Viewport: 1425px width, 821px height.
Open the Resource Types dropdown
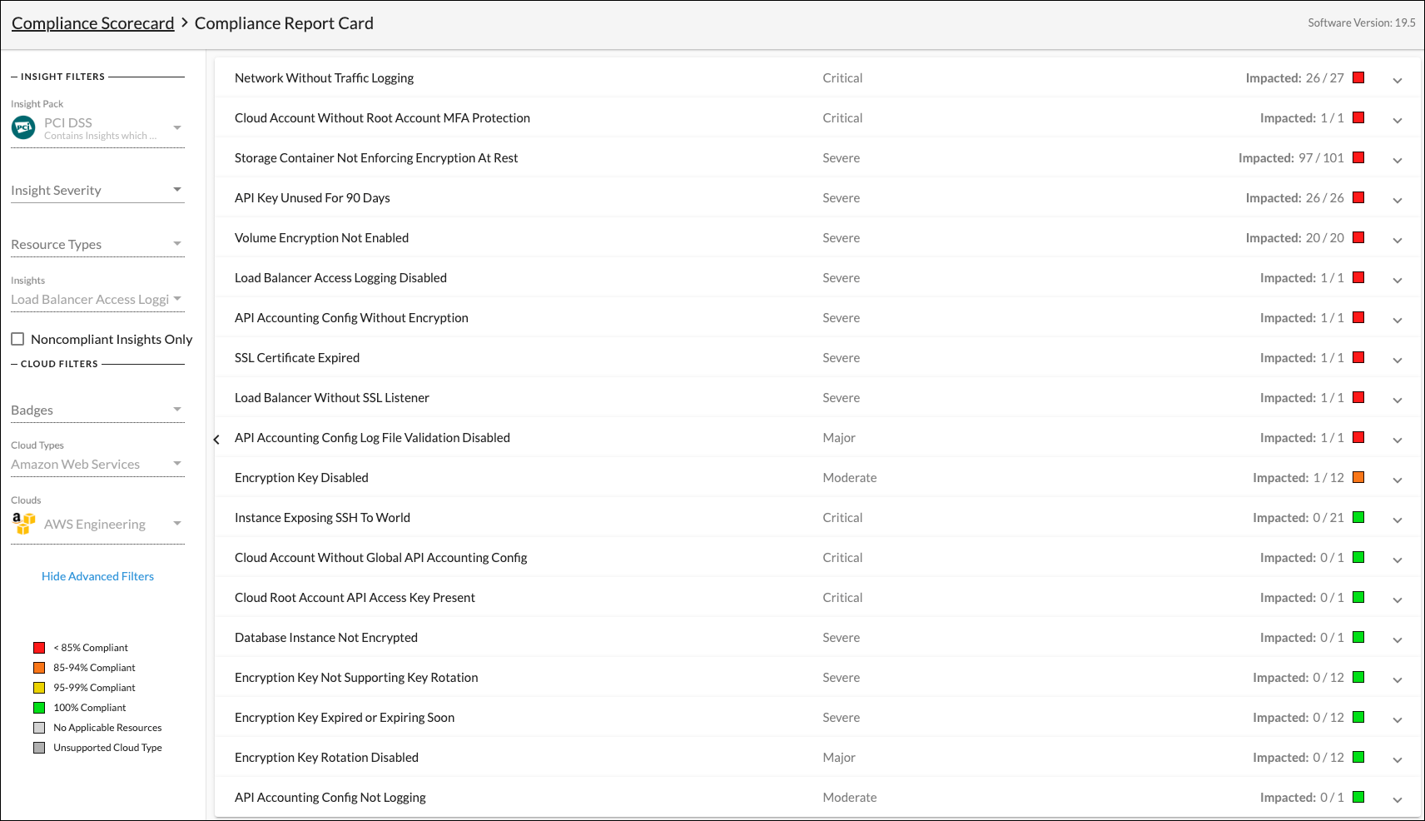pyautogui.click(x=177, y=243)
